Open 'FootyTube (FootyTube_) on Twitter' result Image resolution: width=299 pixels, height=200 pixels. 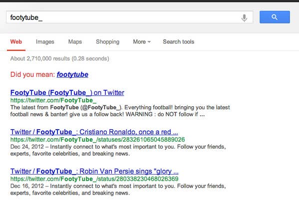click(67, 93)
